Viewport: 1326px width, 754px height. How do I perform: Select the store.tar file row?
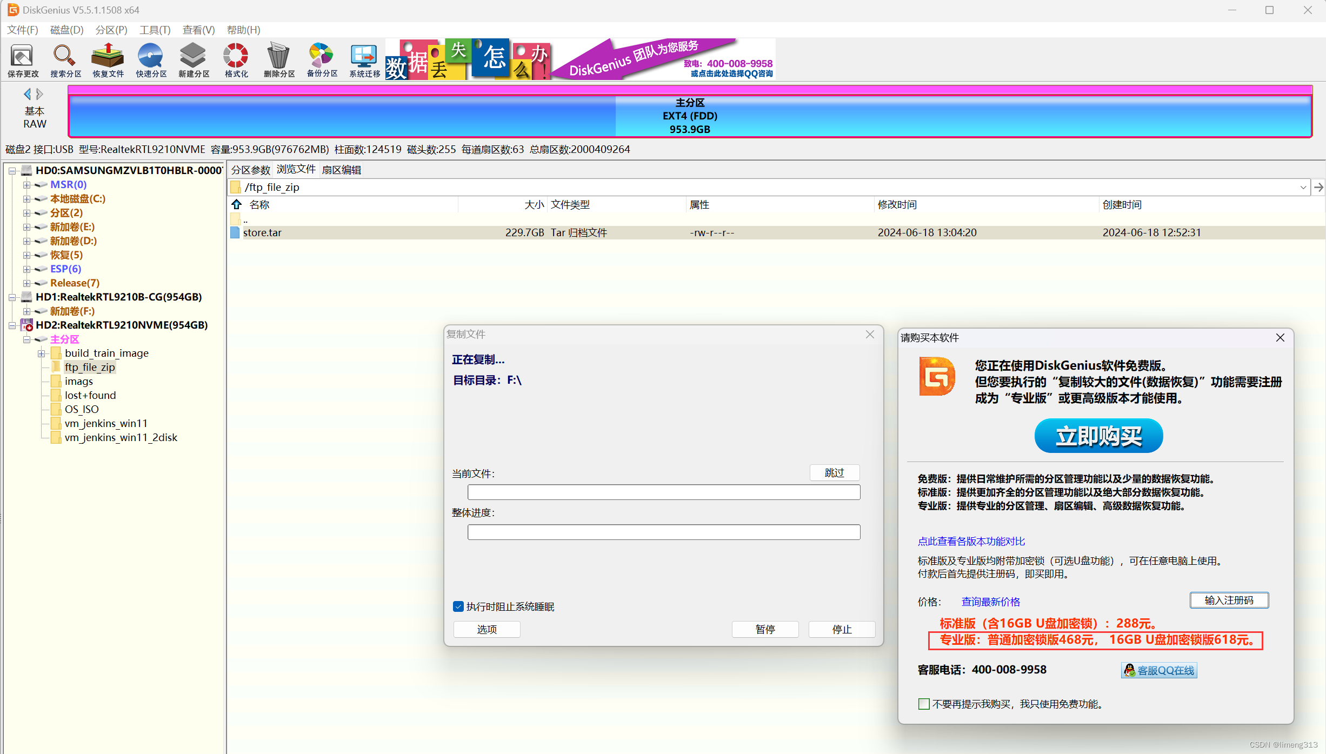point(263,232)
